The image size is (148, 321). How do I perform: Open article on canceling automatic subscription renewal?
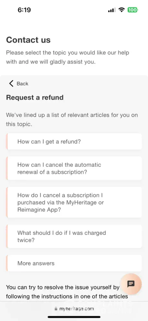74,168
